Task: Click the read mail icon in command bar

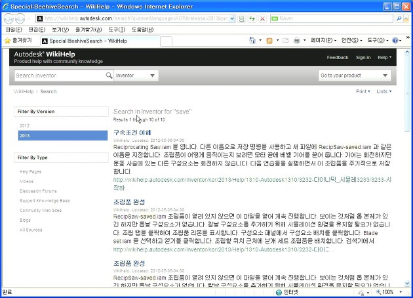Action: 285,40
